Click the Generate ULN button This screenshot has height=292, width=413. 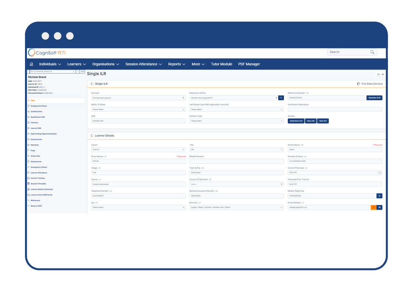tap(374, 98)
